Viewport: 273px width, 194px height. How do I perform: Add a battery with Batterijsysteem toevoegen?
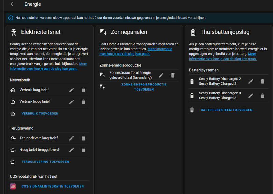(226, 110)
